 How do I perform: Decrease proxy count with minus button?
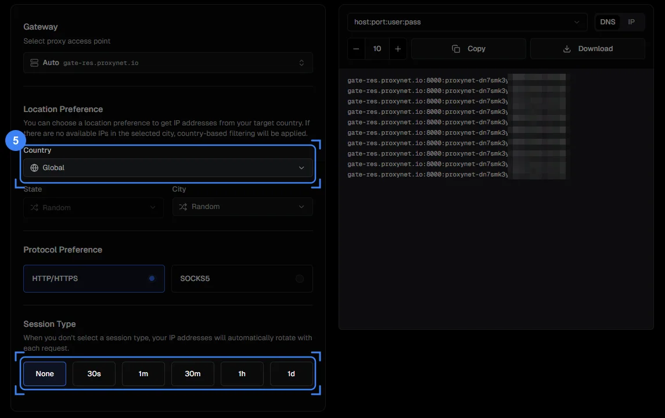coord(356,49)
